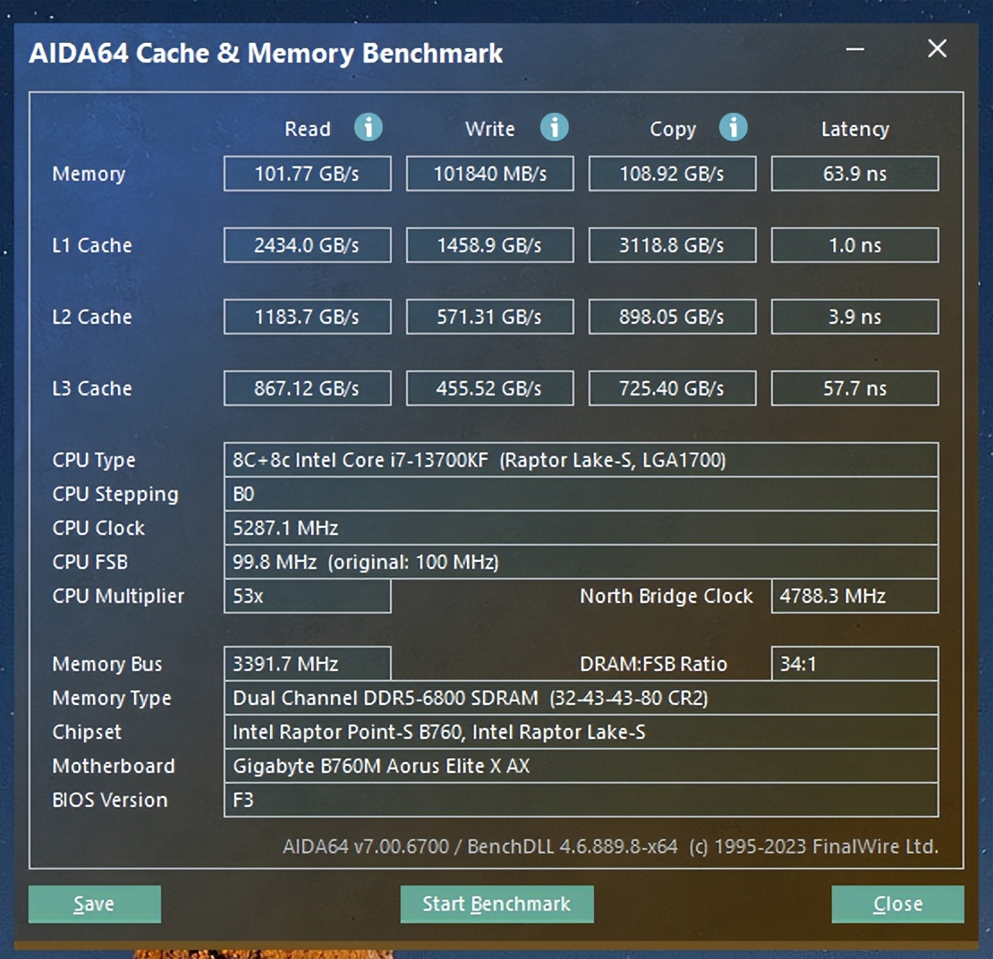Click the Read column header label

point(307,129)
